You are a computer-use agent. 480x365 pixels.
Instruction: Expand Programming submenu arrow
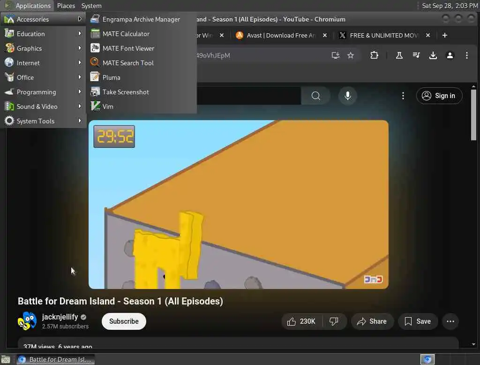(x=80, y=91)
